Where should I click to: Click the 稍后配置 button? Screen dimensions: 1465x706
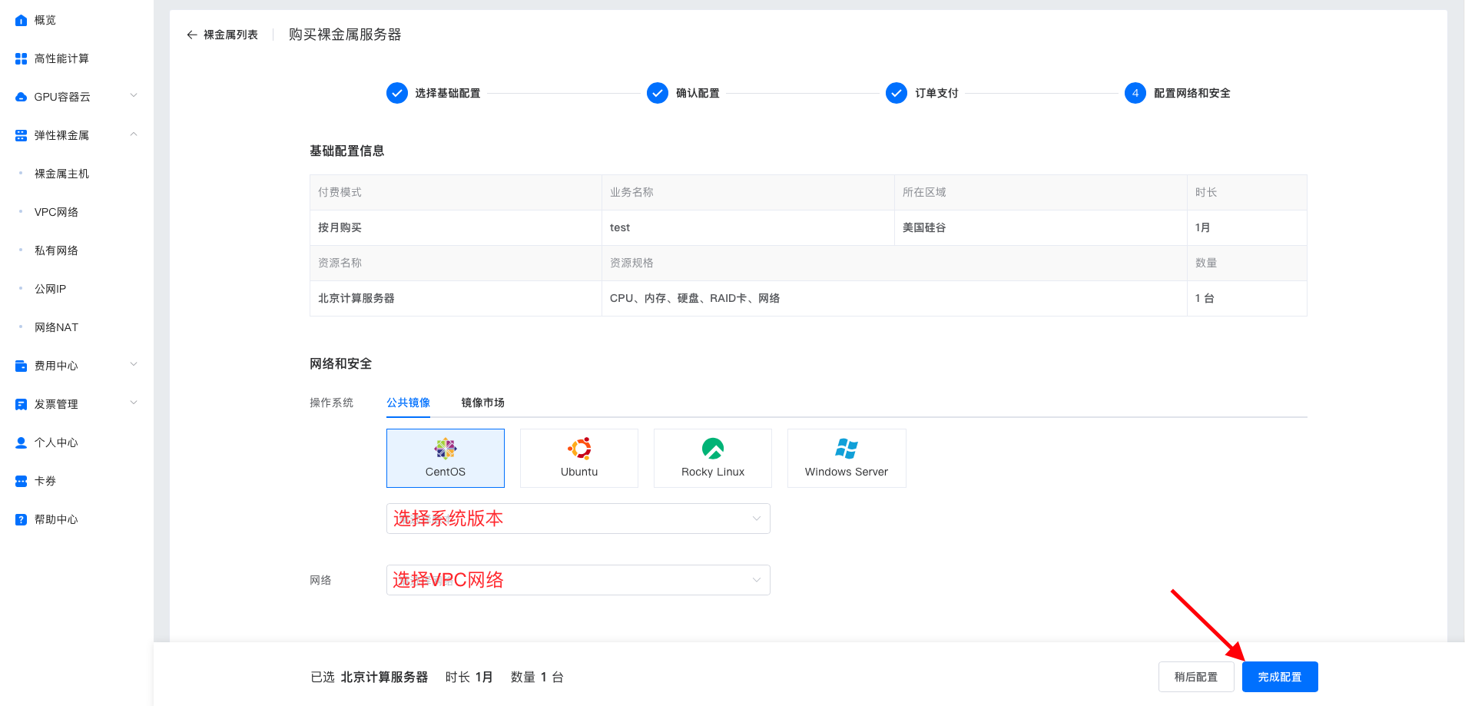(1195, 677)
